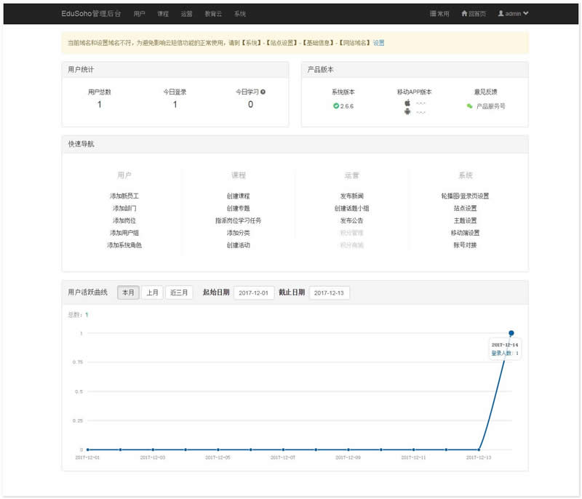Click the 2017-12-14 data point on the chart
582x499 pixels.
[511, 333]
